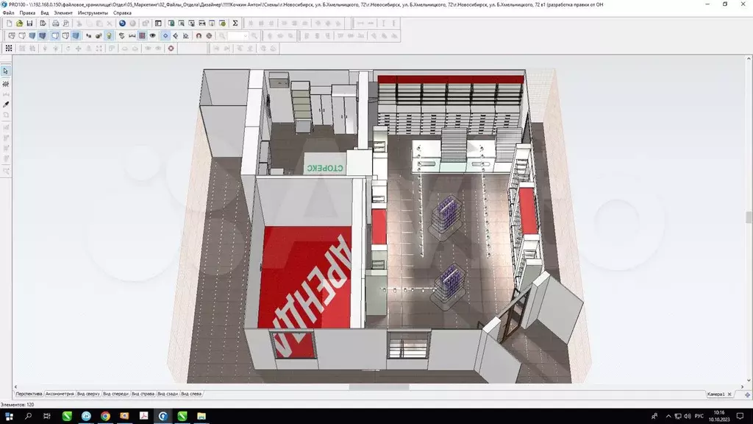753x424 pixels.
Task: Open the Вид menu
Action: [x=45, y=13]
